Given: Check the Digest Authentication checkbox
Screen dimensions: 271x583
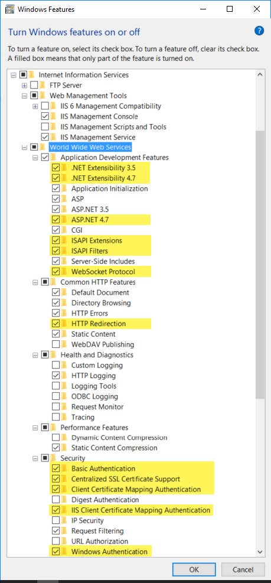Looking at the screenshot, I should [55, 500].
